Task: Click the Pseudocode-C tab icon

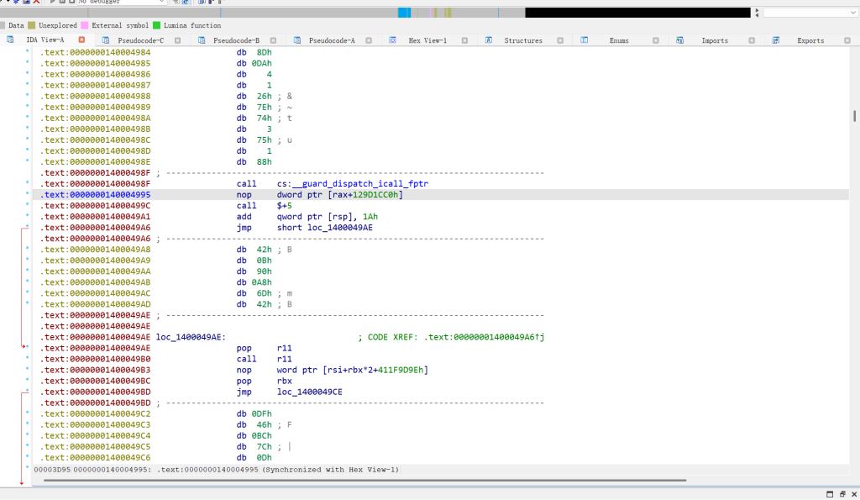Action: point(107,40)
